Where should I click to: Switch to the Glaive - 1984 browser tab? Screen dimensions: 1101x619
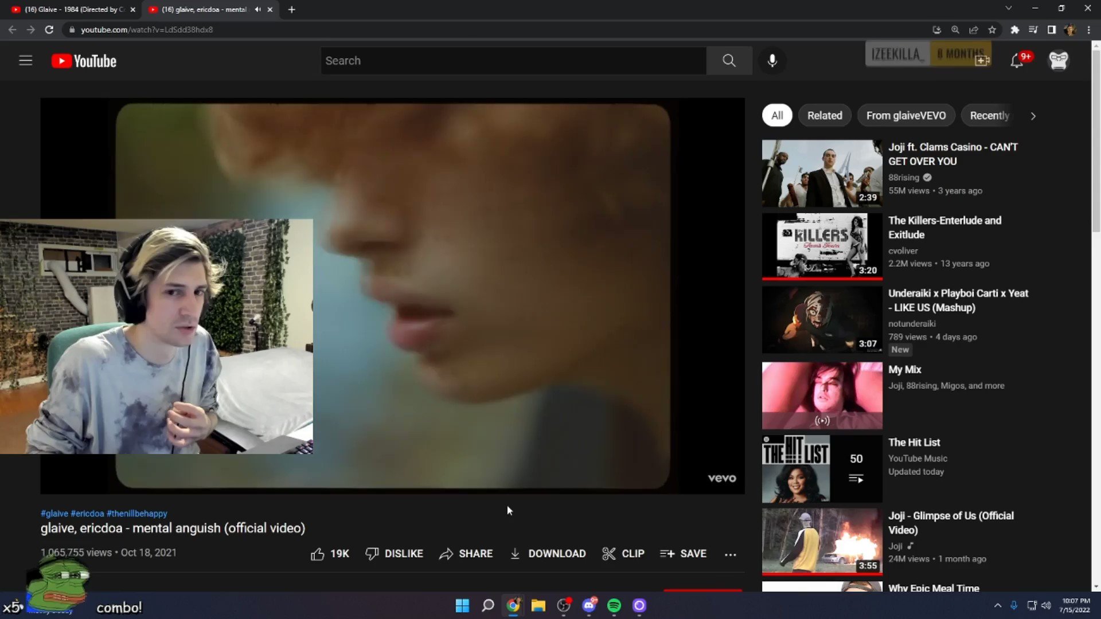click(69, 9)
